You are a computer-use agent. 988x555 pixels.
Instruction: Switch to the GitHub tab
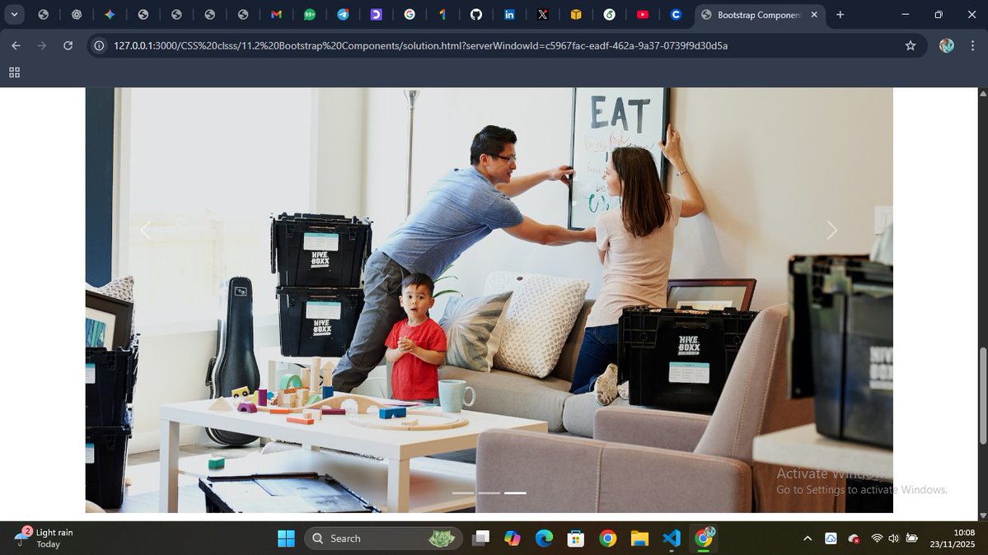tap(476, 15)
